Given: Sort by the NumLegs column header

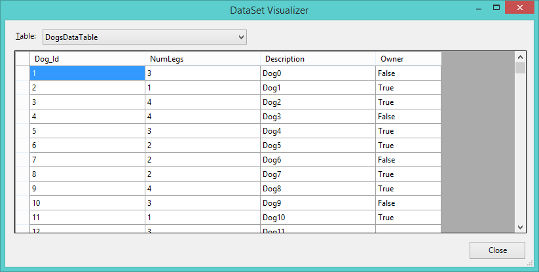Looking at the screenshot, I should (202, 59).
